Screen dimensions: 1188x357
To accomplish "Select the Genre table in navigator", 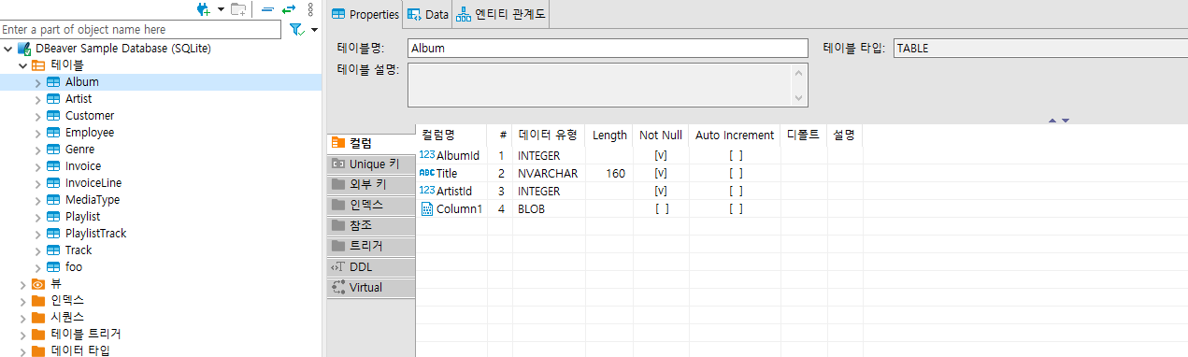I will click(79, 150).
